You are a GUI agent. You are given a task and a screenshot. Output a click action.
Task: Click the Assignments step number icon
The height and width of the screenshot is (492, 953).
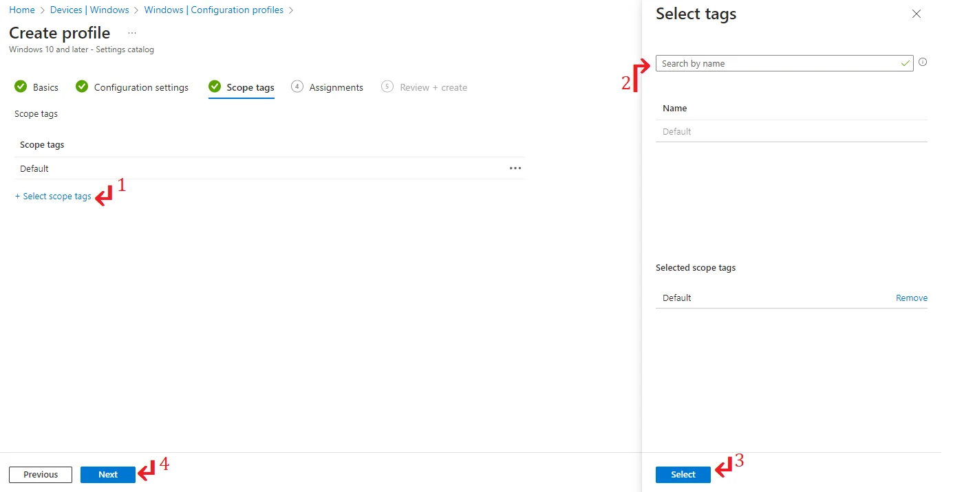297,87
